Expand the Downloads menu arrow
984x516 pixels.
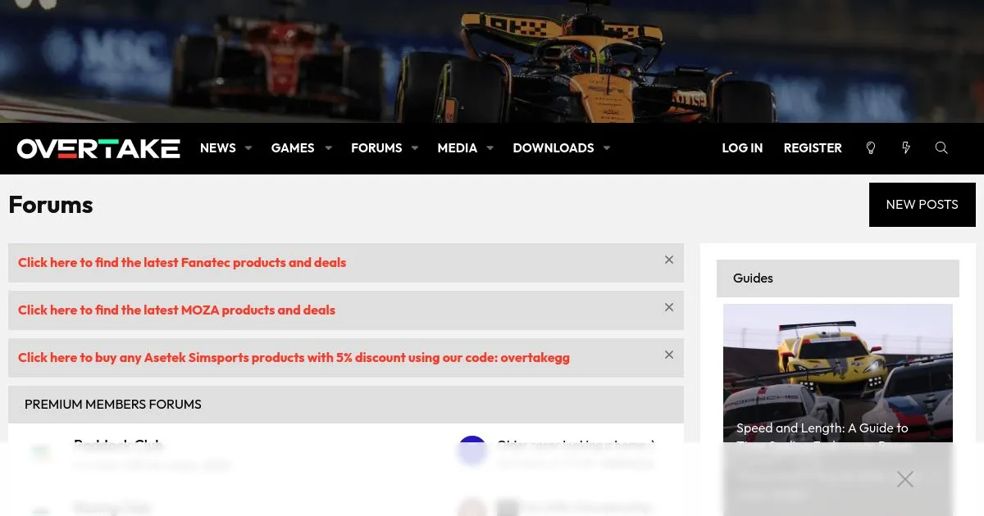(x=607, y=148)
